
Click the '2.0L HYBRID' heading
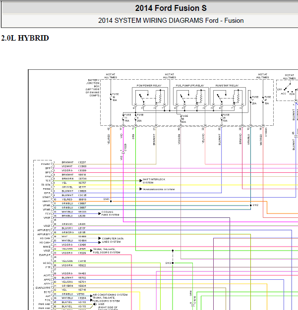tap(25, 38)
